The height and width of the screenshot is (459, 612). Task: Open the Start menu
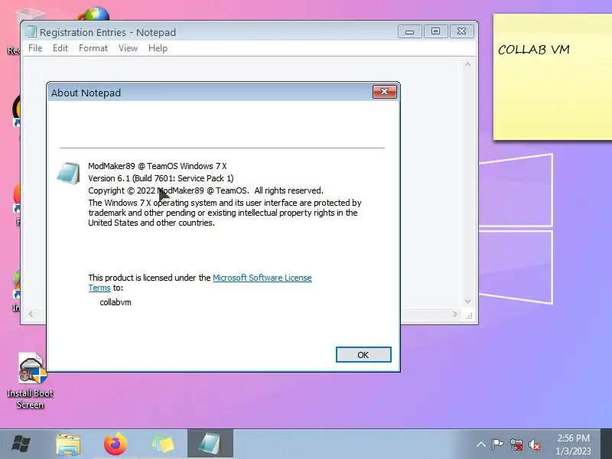21,444
